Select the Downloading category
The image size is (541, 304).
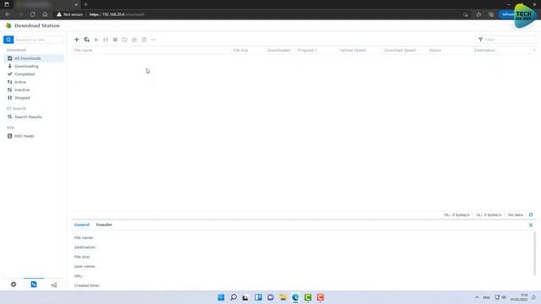coord(34,66)
